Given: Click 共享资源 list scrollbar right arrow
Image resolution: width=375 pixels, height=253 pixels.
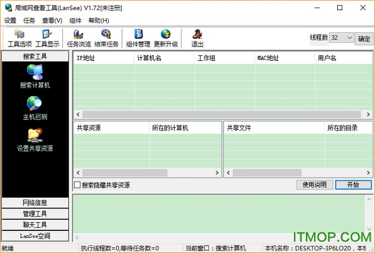Looking at the screenshot, I should pyautogui.click(x=217, y=173).
